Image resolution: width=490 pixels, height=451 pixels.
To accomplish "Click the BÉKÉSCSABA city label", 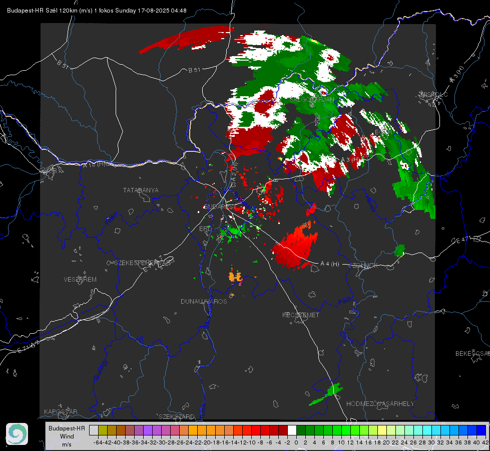I will (472, 354).
